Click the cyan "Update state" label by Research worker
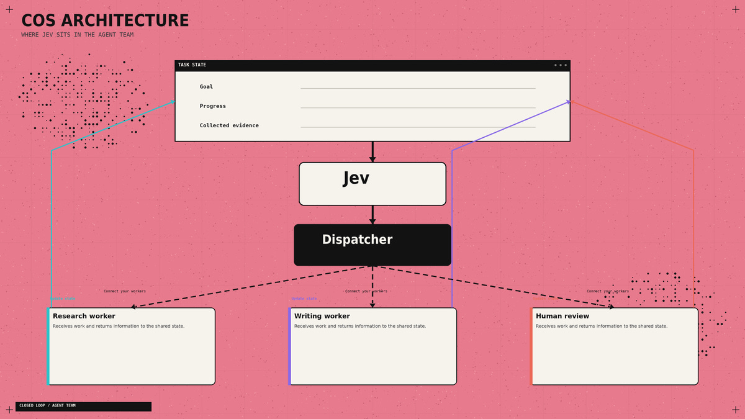This screenshot has width=745, height=419. (x=63, y=299)
